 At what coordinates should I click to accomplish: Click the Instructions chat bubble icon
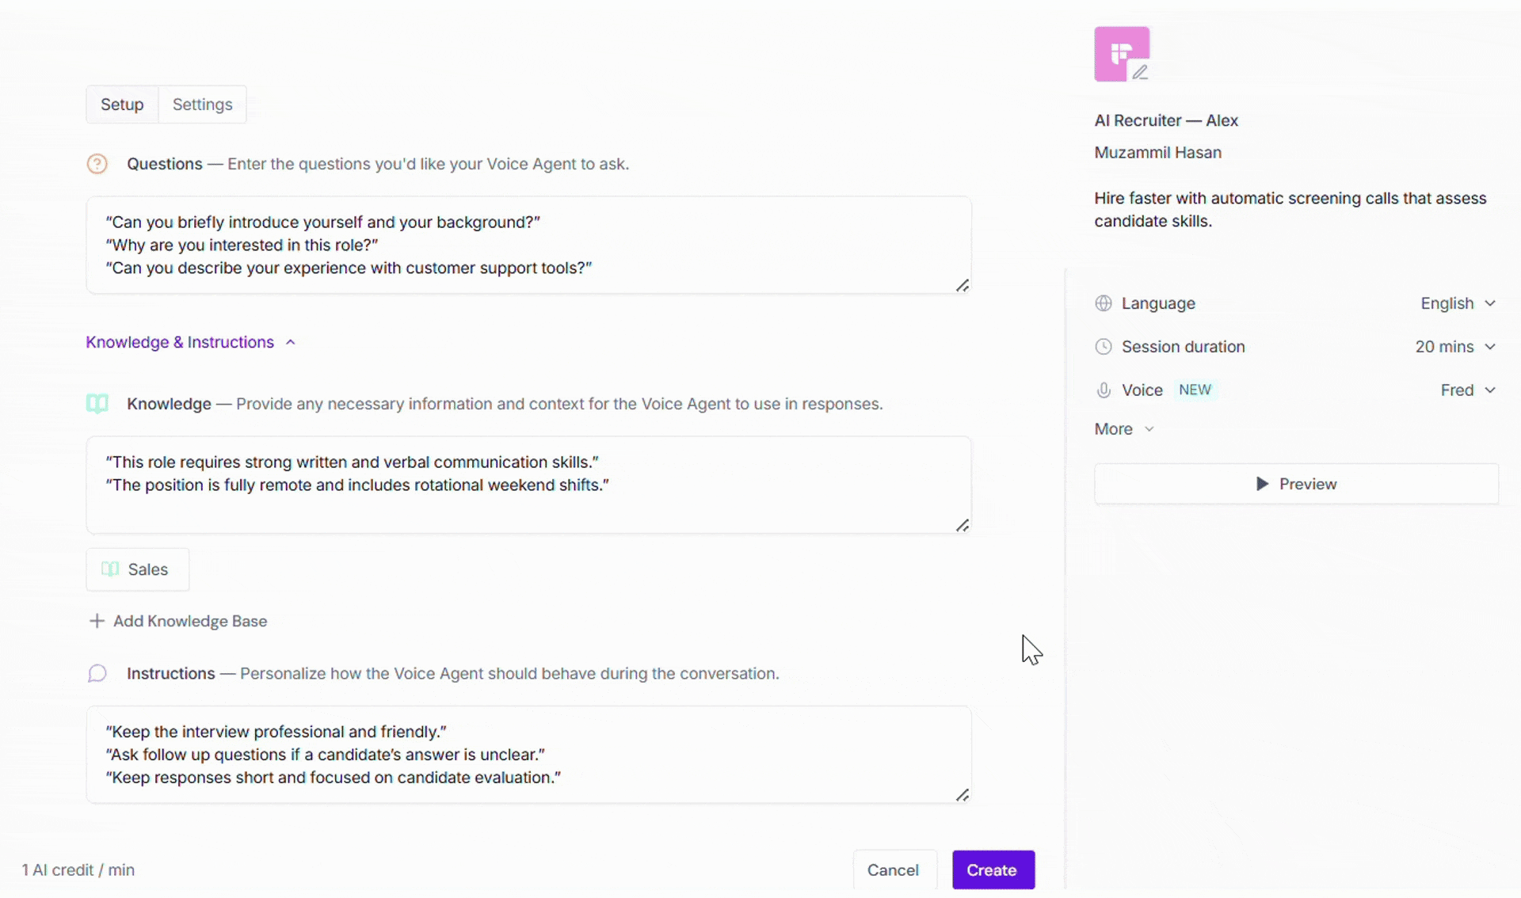click(97, 673)
